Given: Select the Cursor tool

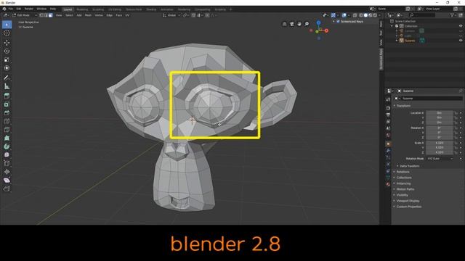Looking at the screenshot, I should [x=7, y=33].
